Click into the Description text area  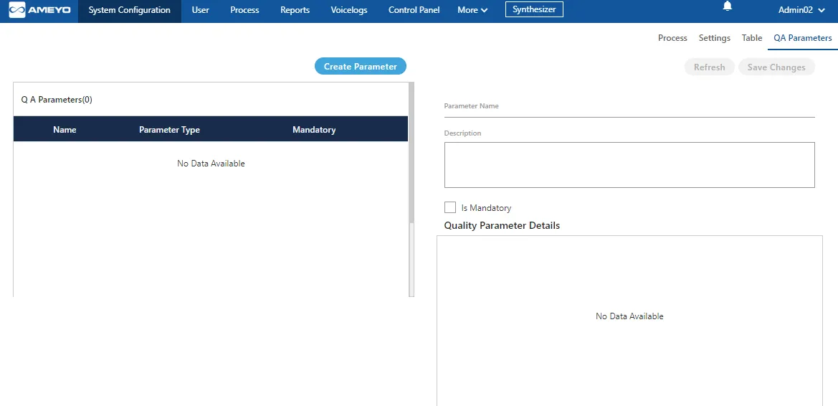point(629,165)
